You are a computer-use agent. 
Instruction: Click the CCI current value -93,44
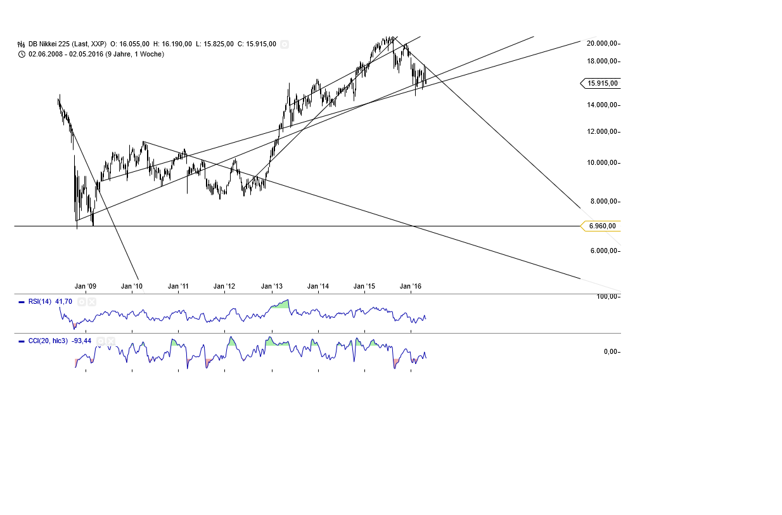click(x=82, y=341)
